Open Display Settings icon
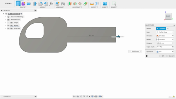The image size is (176, 99). (x=92, y=96)
